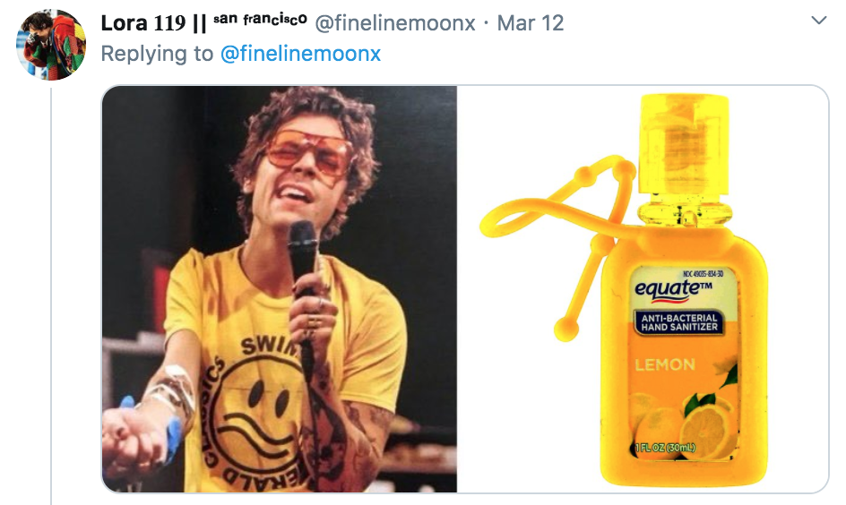The height and width of the screenshot is (505, 846).
Task: Click the yellow bottle cap in image
Action: coord(684,144)
